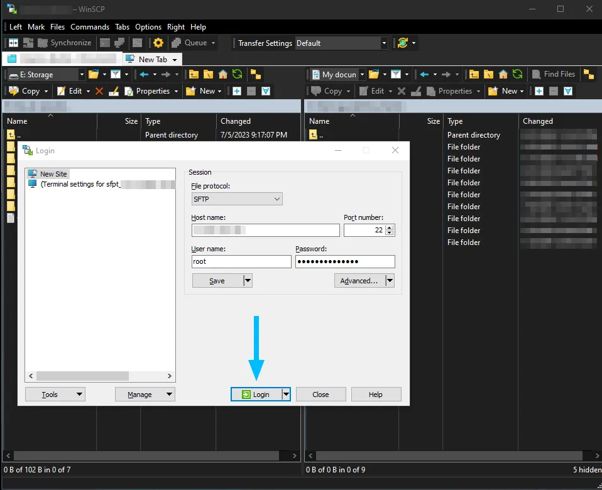
Task: Go to home directory in left panel
Action: click(x=222, y=74)
